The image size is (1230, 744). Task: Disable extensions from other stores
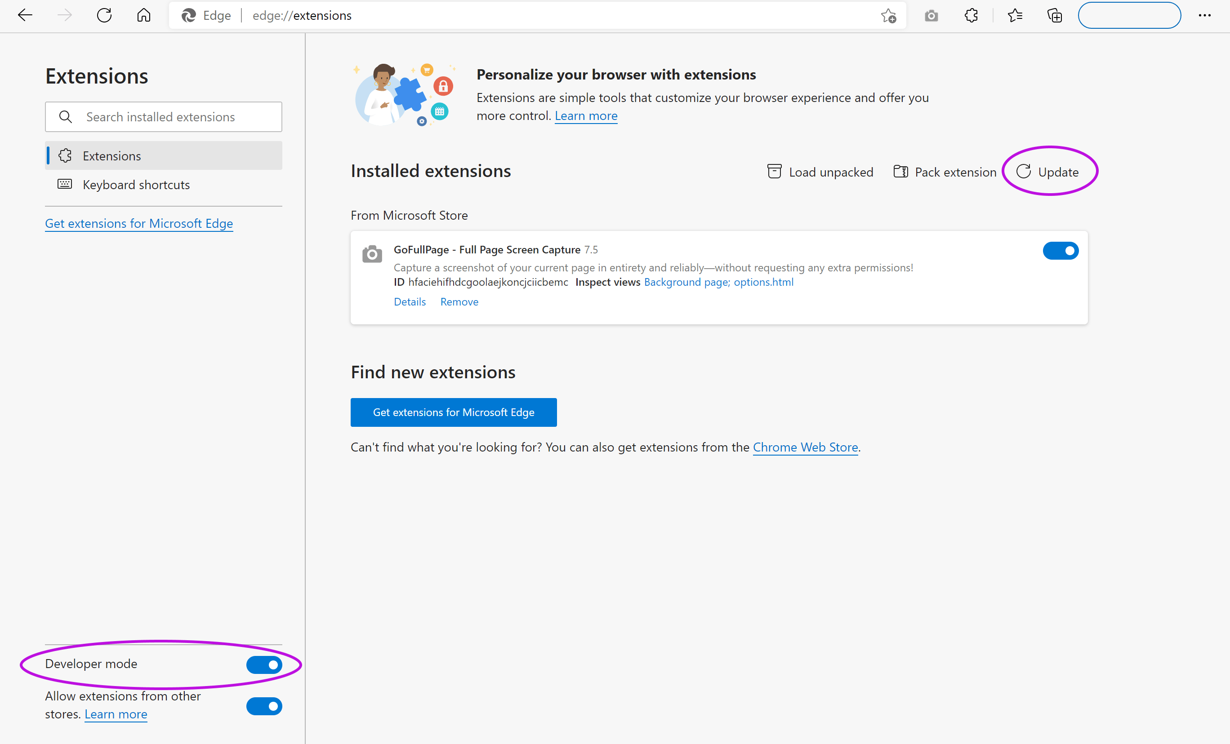(x=264, y=706)
